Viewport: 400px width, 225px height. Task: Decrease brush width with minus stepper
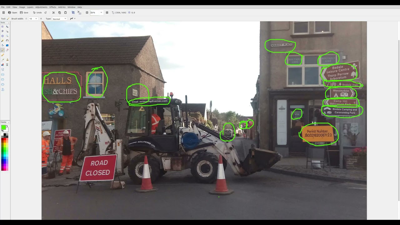[x=26, y=19]
